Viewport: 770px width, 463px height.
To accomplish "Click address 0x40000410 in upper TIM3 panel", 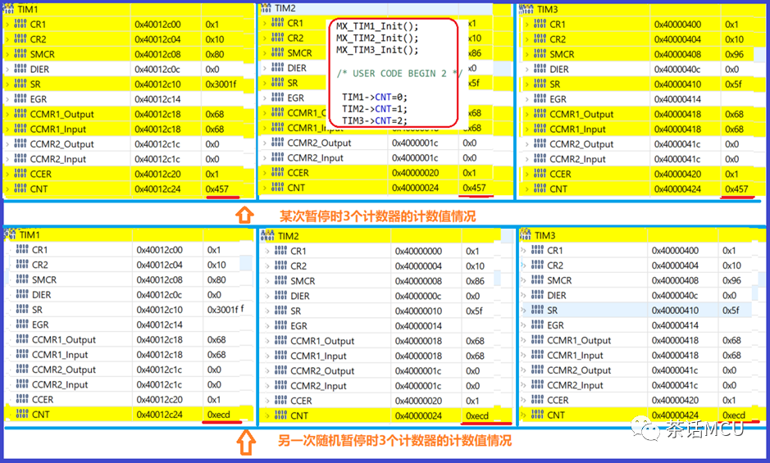I will click(677, 84).
